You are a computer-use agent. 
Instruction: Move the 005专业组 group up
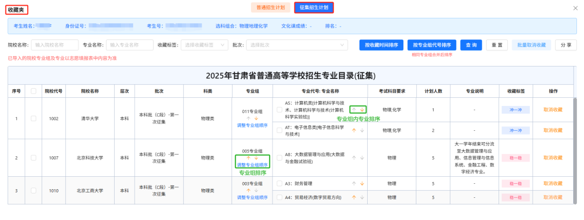[x=248, y=158]
